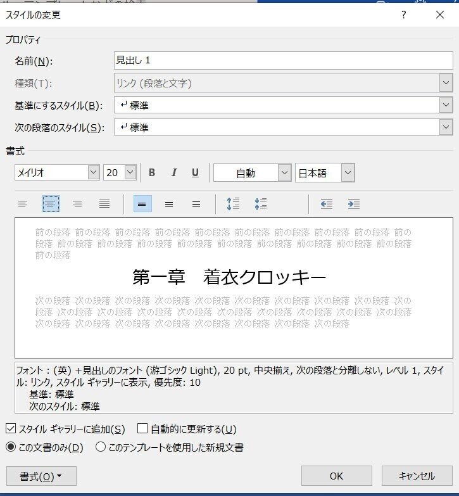Click the プロパティ section label
The width and height of the screenshot is (459, 496).
coord(23,39)
